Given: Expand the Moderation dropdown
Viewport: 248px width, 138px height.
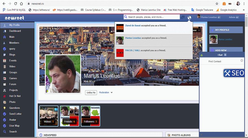Looking at the screenshot, I should [106, 93].
